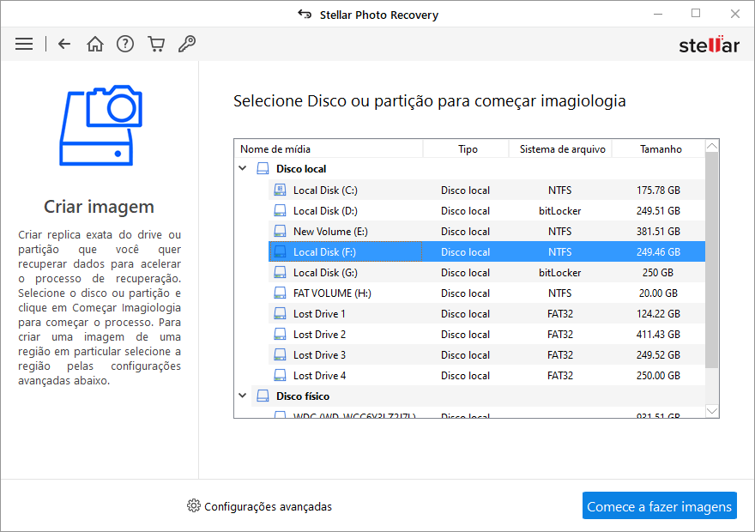Click the New Volume (E:) drive icon

[x=280, y=231]
